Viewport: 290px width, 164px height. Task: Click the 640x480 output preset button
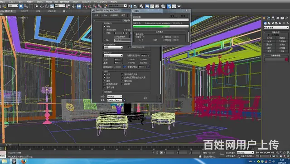tap(132, 63)
